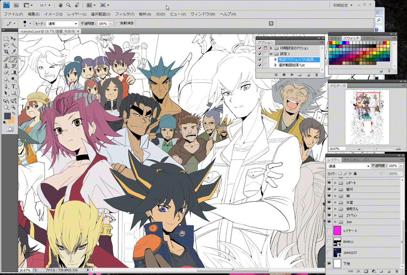
Task: Click the Navigator preview thumbnail
Action: [x=367, y=117]
